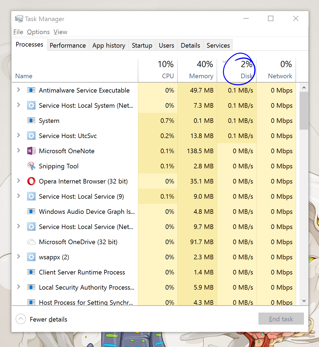Select the Processes tab
The height and width of the screenshot is (347, 319).
(29, 44)
